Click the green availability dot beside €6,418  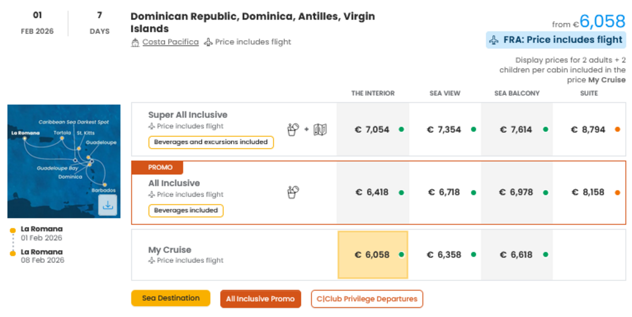(x=401, y=193)
